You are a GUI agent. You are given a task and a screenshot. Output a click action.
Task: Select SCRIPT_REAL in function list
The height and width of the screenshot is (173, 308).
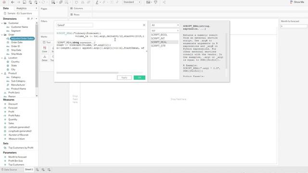[x=159, y=42]
